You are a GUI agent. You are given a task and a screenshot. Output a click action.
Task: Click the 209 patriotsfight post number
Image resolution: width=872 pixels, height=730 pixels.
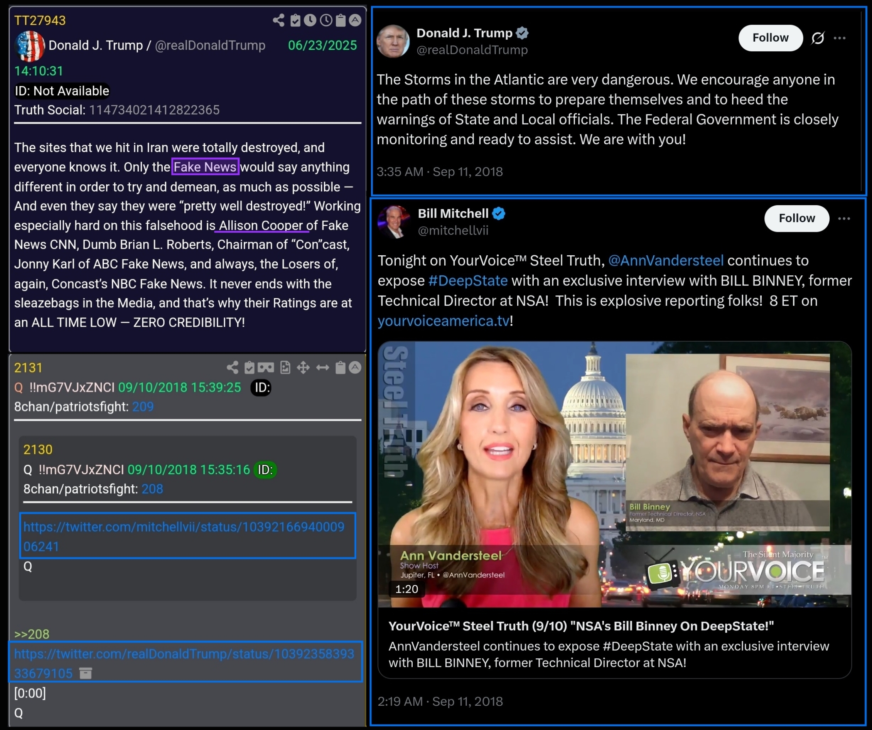coord(143,406)
